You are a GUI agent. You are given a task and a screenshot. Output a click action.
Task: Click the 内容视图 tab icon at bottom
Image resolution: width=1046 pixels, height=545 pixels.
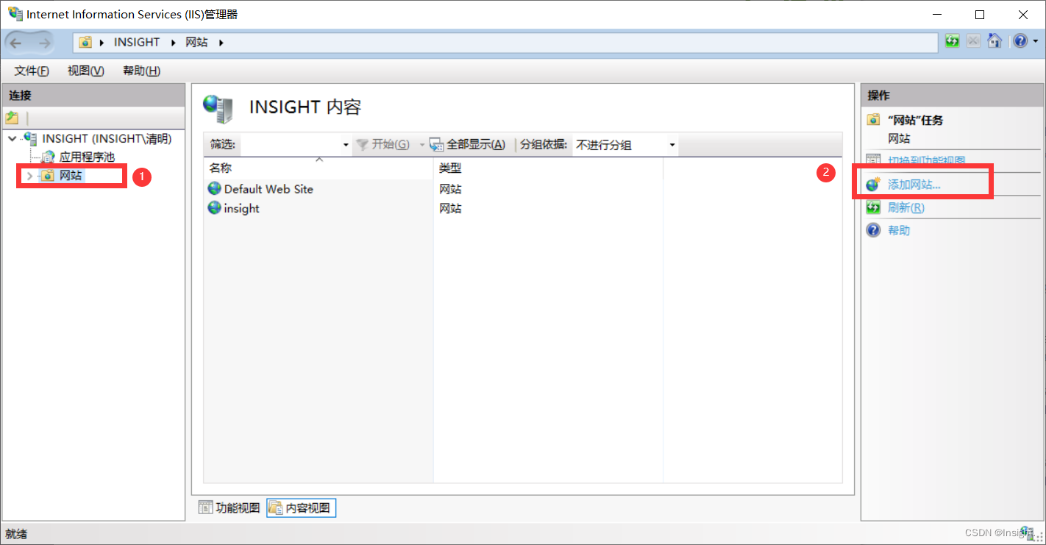click(276, 507)
